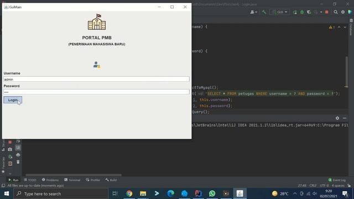
Task: Click the Login button in GuiMain
Action: (13, 100)
